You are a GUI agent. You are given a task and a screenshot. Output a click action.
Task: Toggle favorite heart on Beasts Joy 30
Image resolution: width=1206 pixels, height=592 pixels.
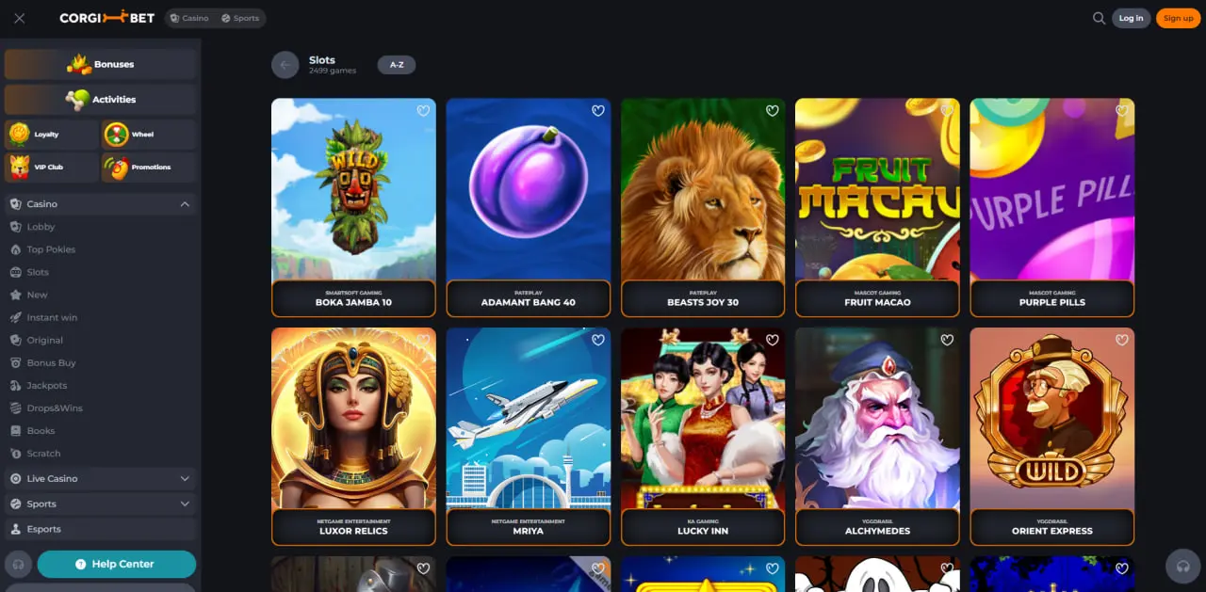tap(773, 111)
